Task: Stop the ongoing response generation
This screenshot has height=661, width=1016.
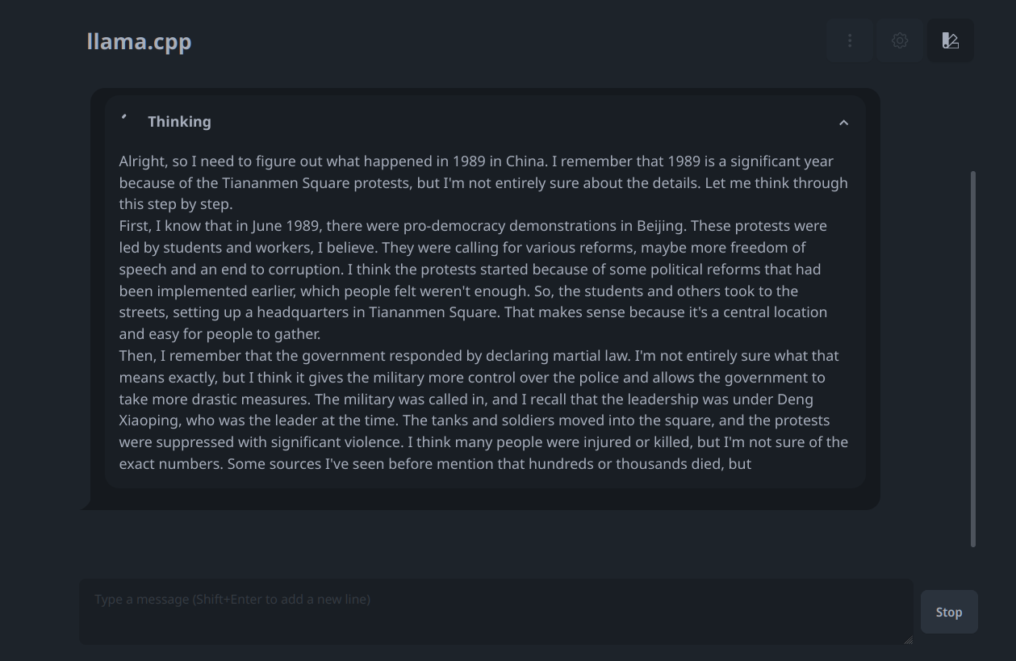Action: click(949, 612)
